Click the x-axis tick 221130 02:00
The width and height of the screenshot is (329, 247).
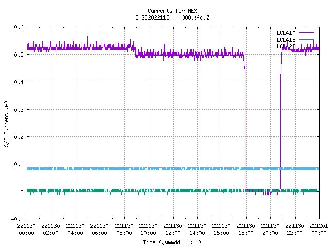pos(50,229)
